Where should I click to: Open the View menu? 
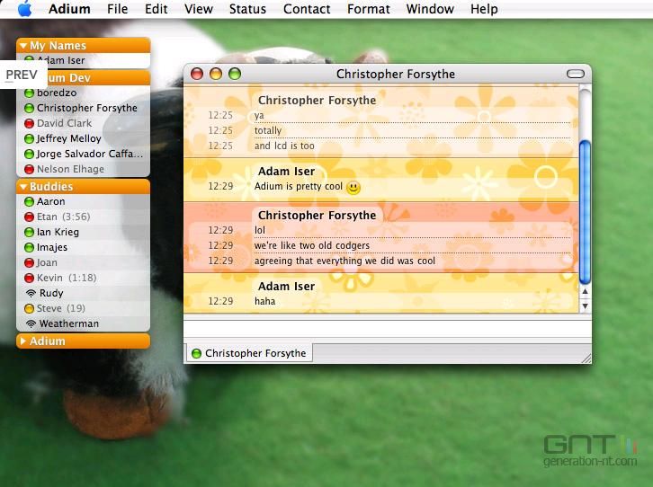pos(199,9)
